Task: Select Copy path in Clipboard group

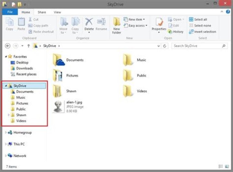Action: pos(38,26)
